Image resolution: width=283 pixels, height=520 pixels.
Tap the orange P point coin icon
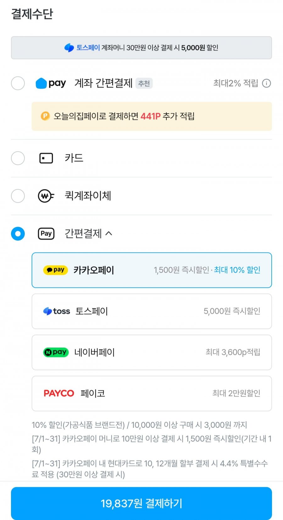tap(45, 116)
